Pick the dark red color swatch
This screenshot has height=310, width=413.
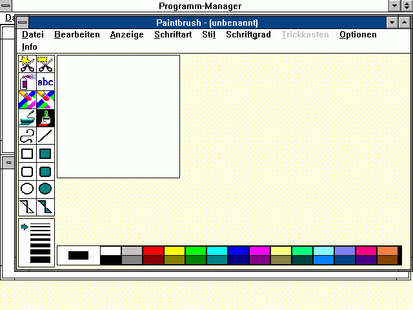154,260
